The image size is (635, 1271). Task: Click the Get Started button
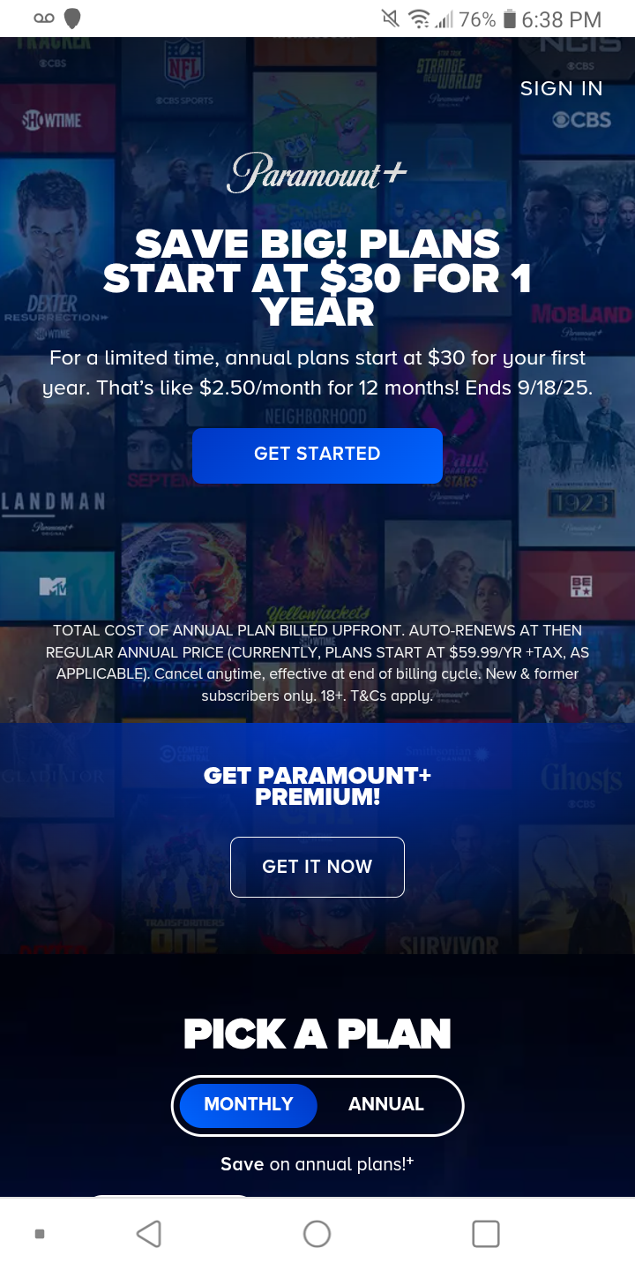click(317, 455)
